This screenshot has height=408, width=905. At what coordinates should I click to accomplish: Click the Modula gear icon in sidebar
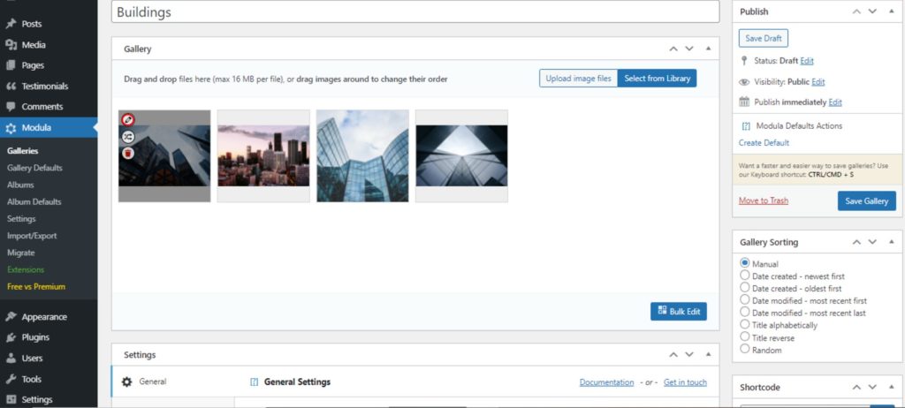coord(11,128)
